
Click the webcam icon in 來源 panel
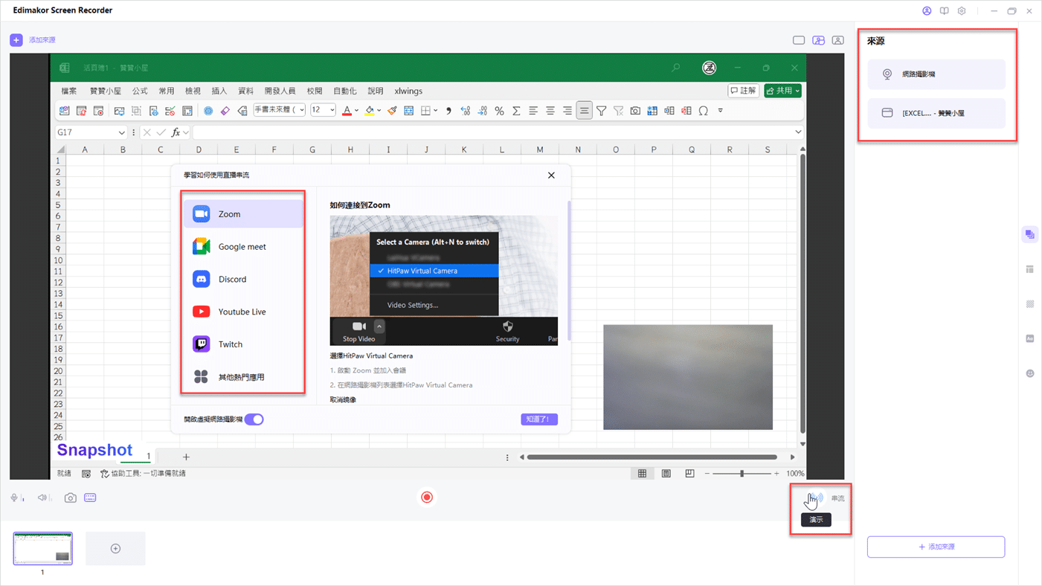(x=887, y=74)
